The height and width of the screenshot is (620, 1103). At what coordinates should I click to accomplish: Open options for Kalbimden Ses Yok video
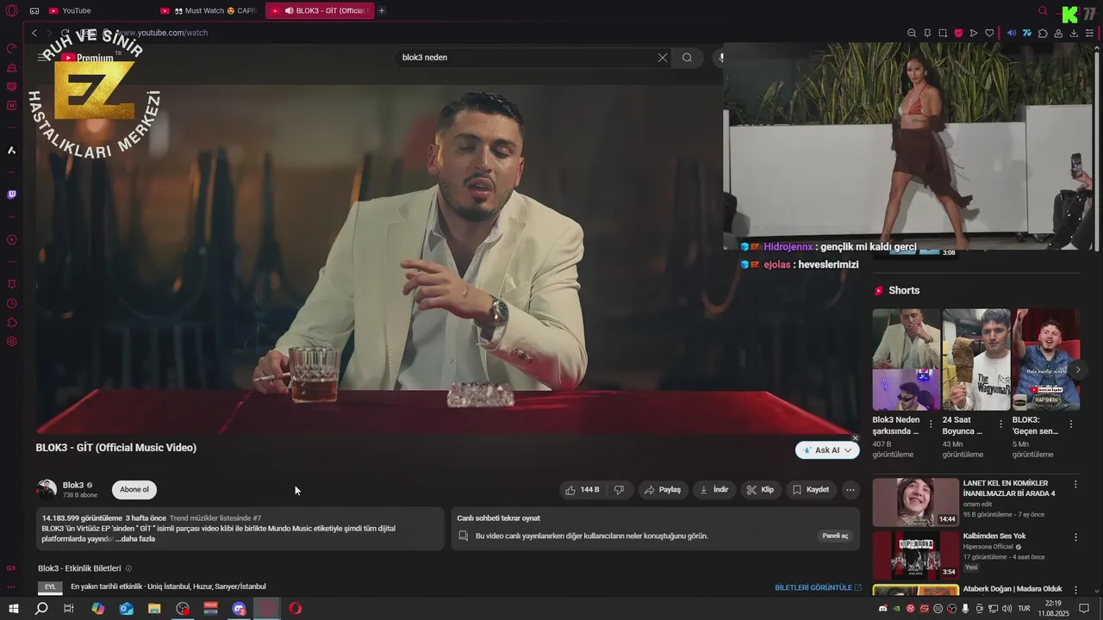click(1075, 537)
